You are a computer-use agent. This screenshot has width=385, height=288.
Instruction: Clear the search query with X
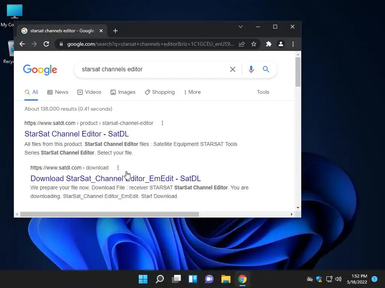click(232, 69)
